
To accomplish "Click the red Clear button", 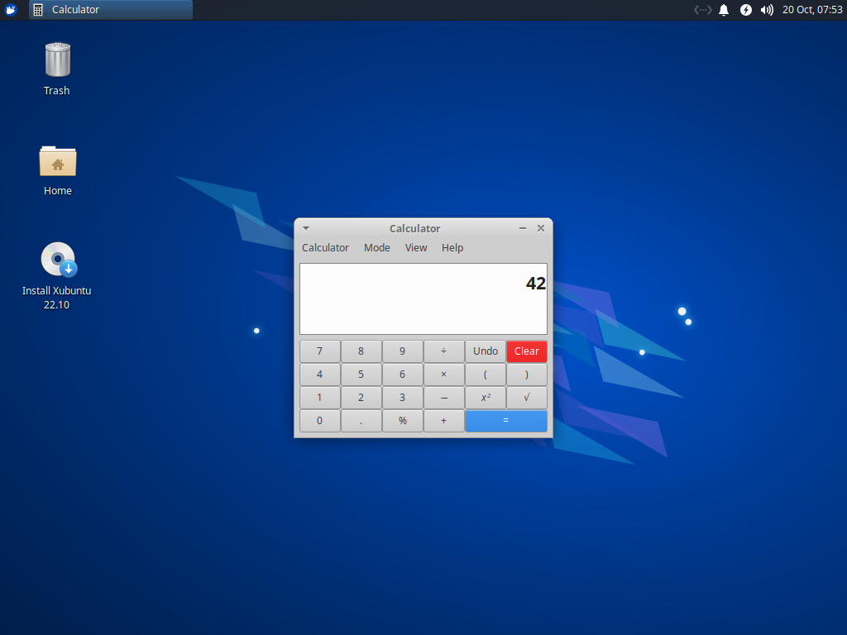I will pyautogui.click(x=527, y=351).
